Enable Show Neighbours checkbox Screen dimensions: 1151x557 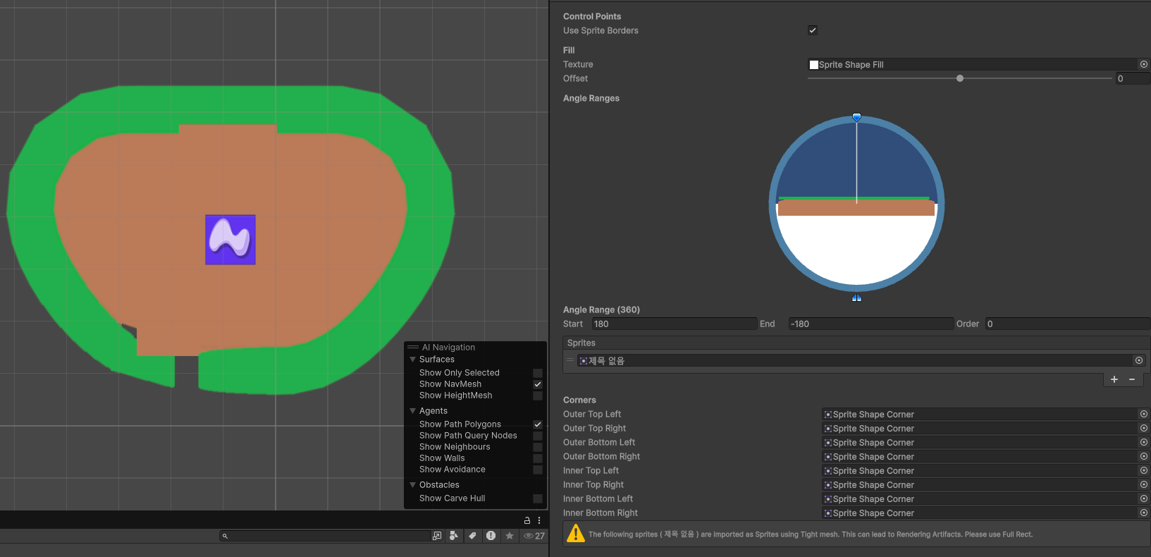coord(538,447)
